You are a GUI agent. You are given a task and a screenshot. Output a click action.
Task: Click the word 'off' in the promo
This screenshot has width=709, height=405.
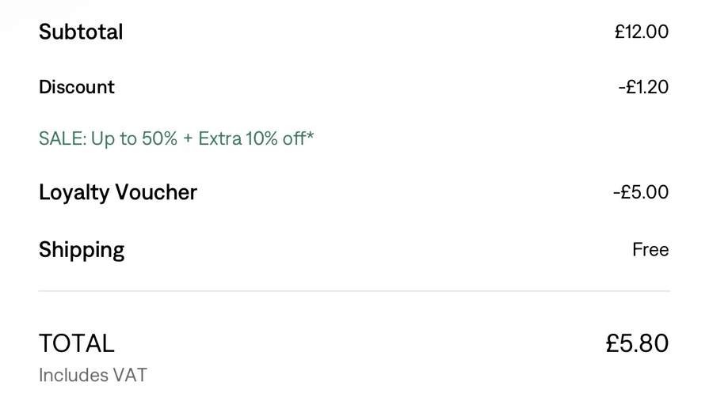(x=294, y=138)
